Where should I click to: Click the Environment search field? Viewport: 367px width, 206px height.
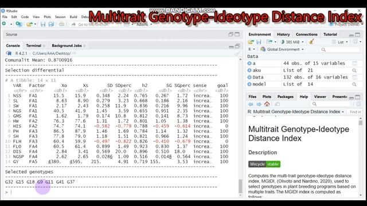[x=339, y=50]
